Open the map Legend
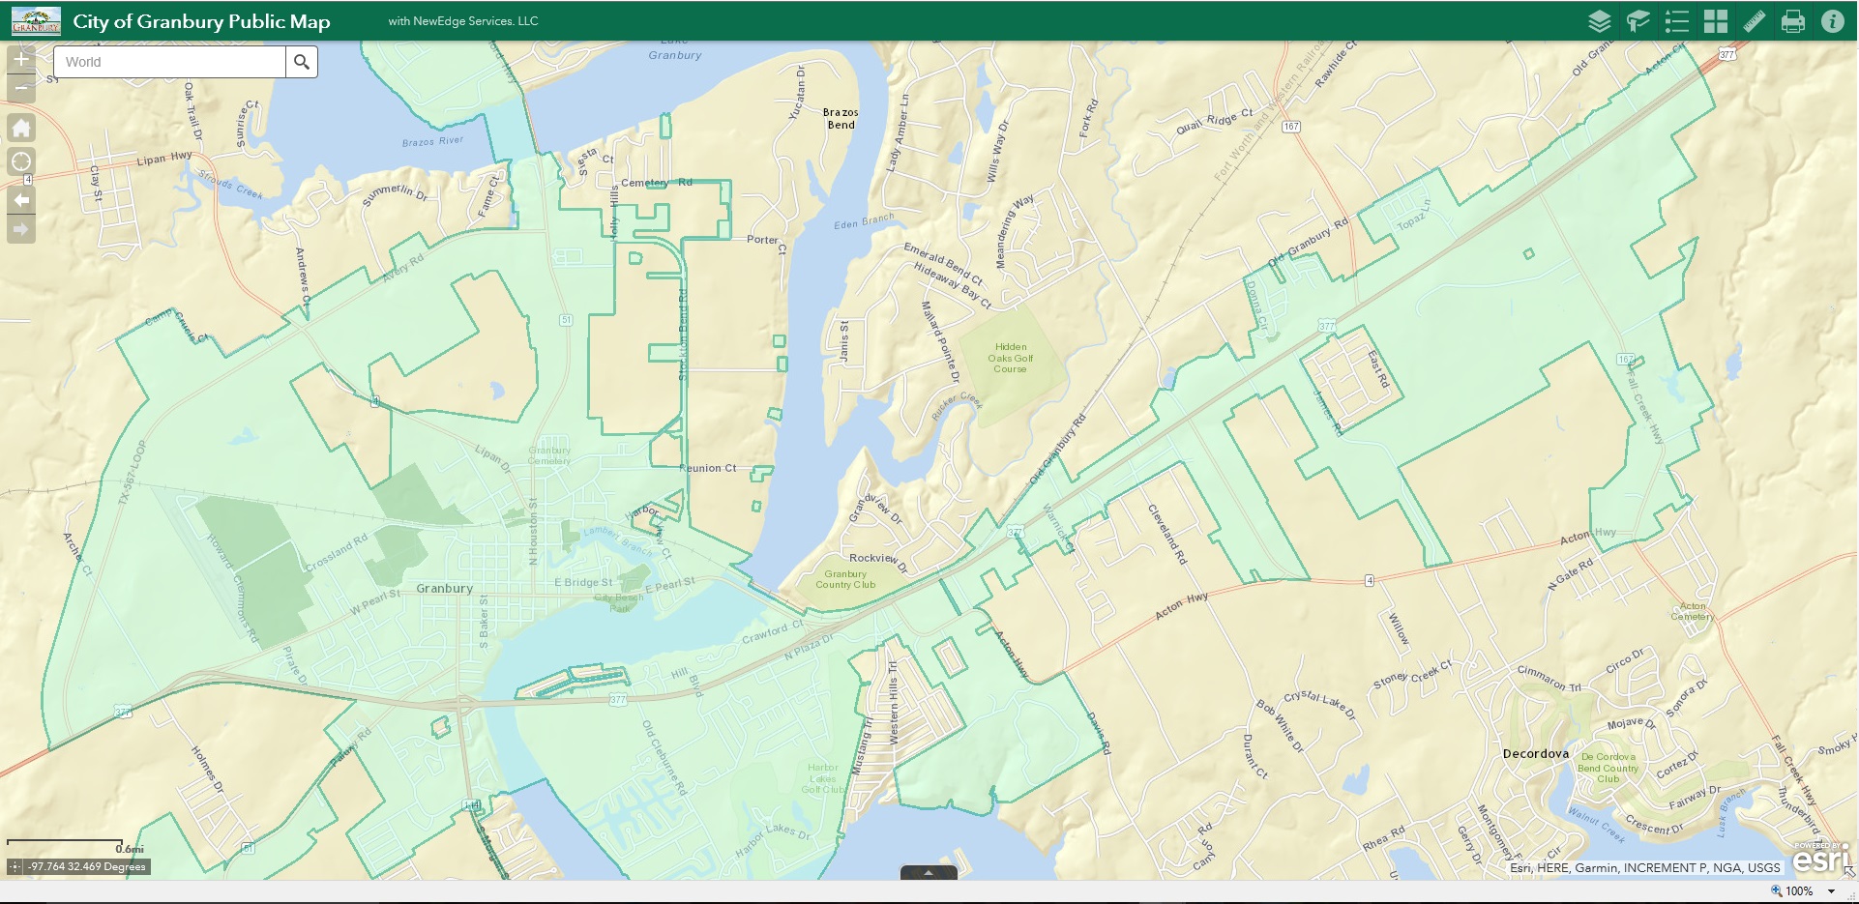The width and height of the screenshot is (1859, 904). tap(1678, 20)
